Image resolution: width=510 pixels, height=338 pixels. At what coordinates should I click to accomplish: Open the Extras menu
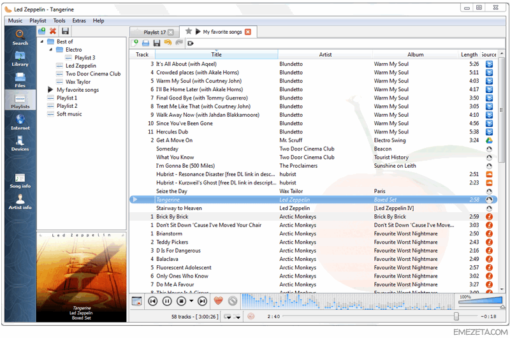point(79,20)
